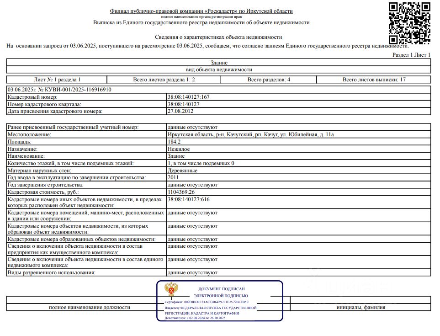Select the cadastral number '38:08:140127:616'

click(x=189, y=199)
